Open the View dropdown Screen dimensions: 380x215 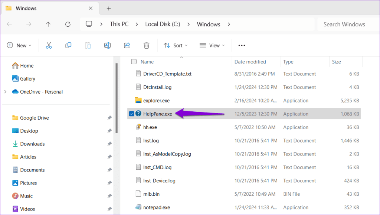[212, 45]
